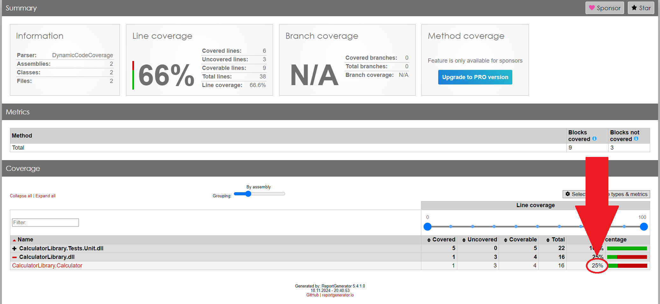Screen dimensions: 660x304
Task: Sort by the Covered column arrows
Action: pyautogui.click(x=429, y=240)
